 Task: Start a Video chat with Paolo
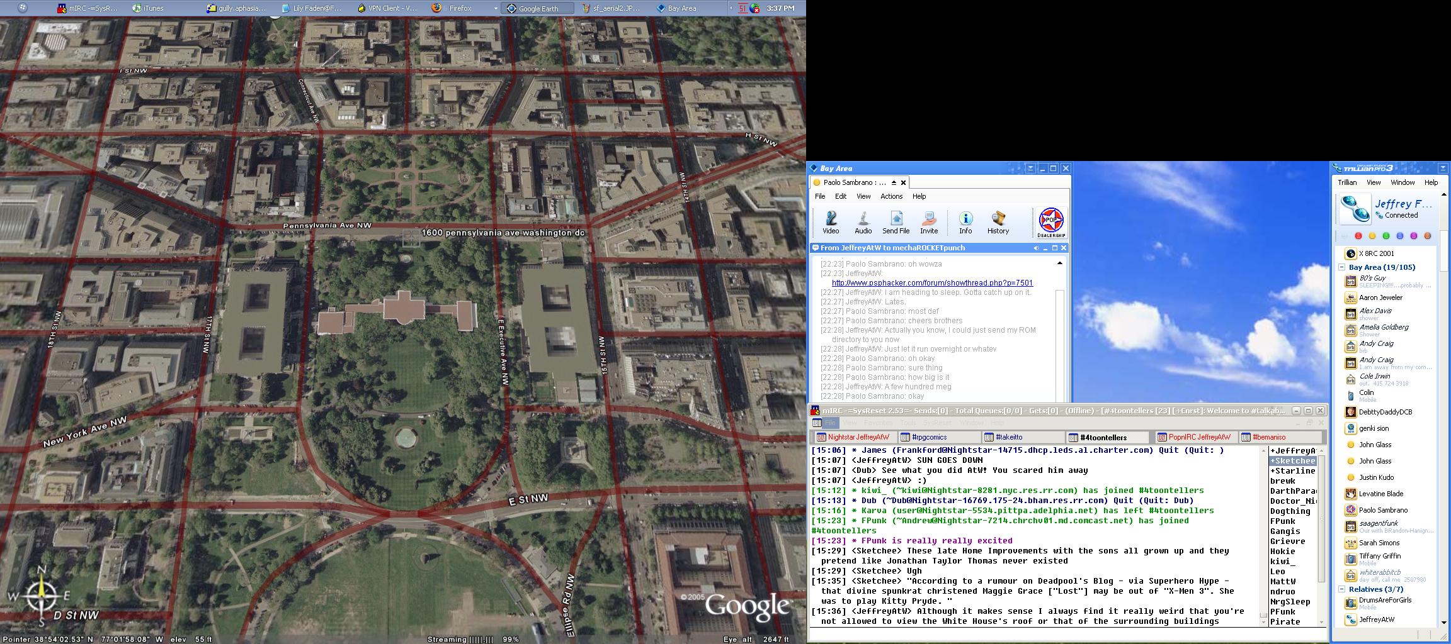point(831,223)
